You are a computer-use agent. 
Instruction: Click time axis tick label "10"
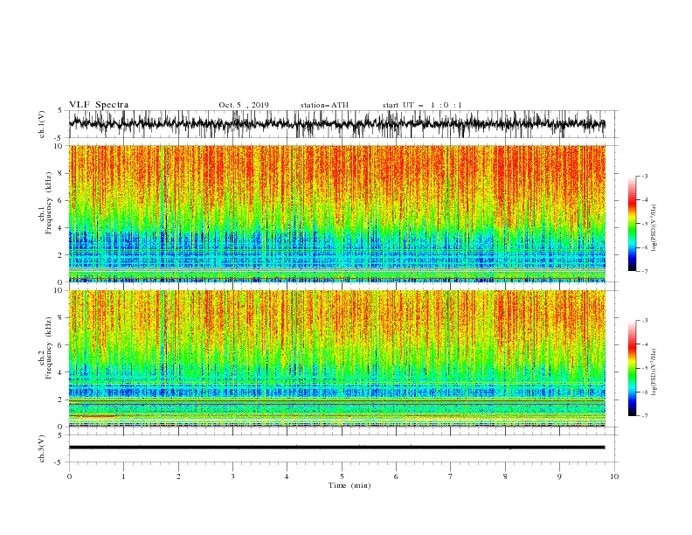click(x=614, y=476)
